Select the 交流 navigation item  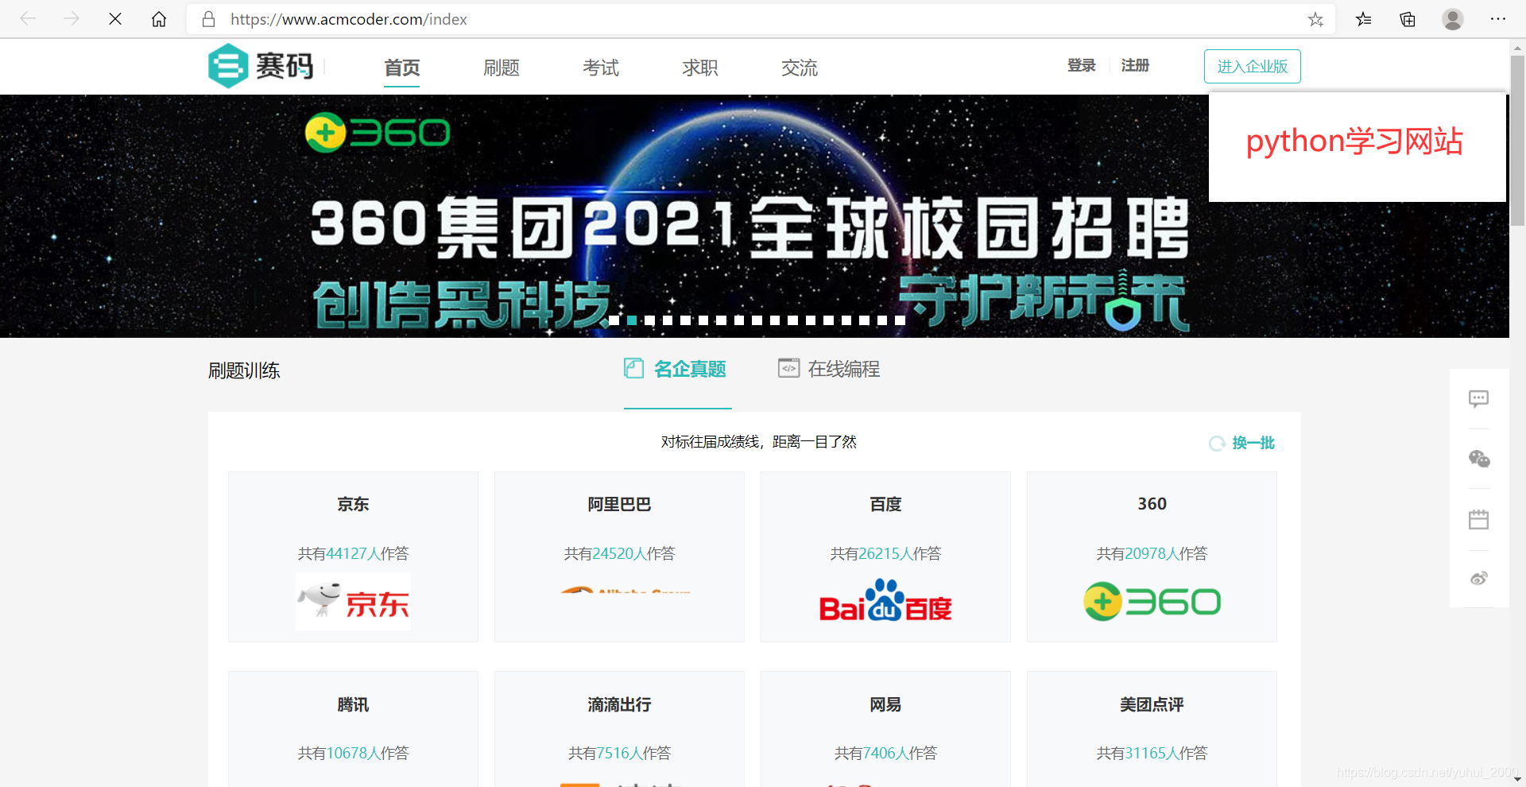coord(800,68)
